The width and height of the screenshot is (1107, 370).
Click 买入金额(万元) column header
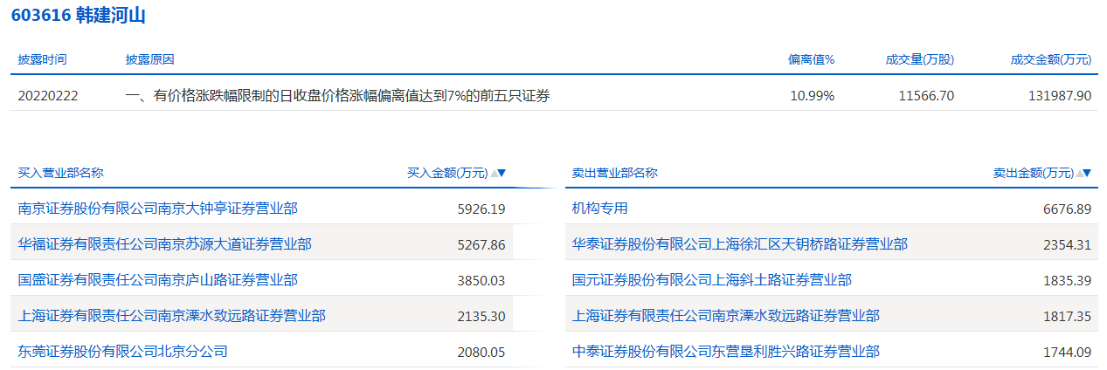(447, 173)
